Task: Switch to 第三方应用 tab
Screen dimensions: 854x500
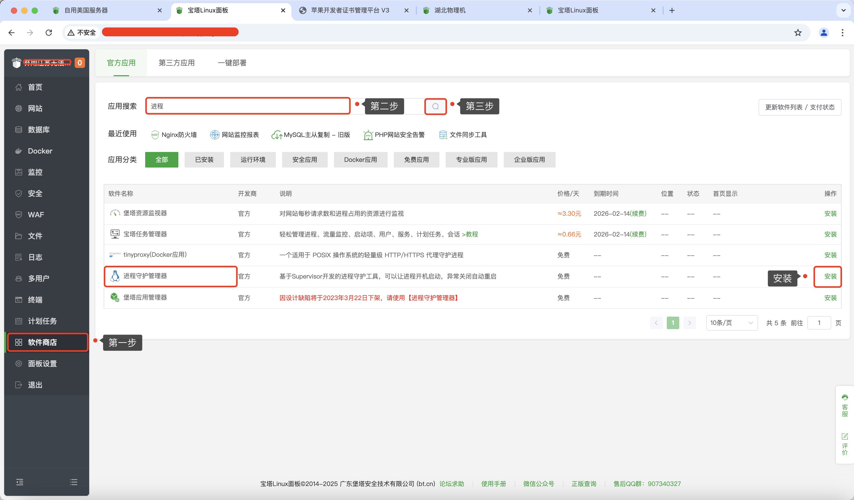Action: [x=177, y=63]
